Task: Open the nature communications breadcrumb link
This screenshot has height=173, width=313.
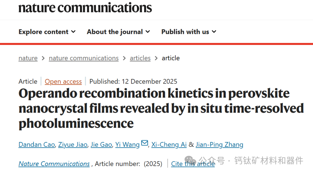Action: (83, 58)
